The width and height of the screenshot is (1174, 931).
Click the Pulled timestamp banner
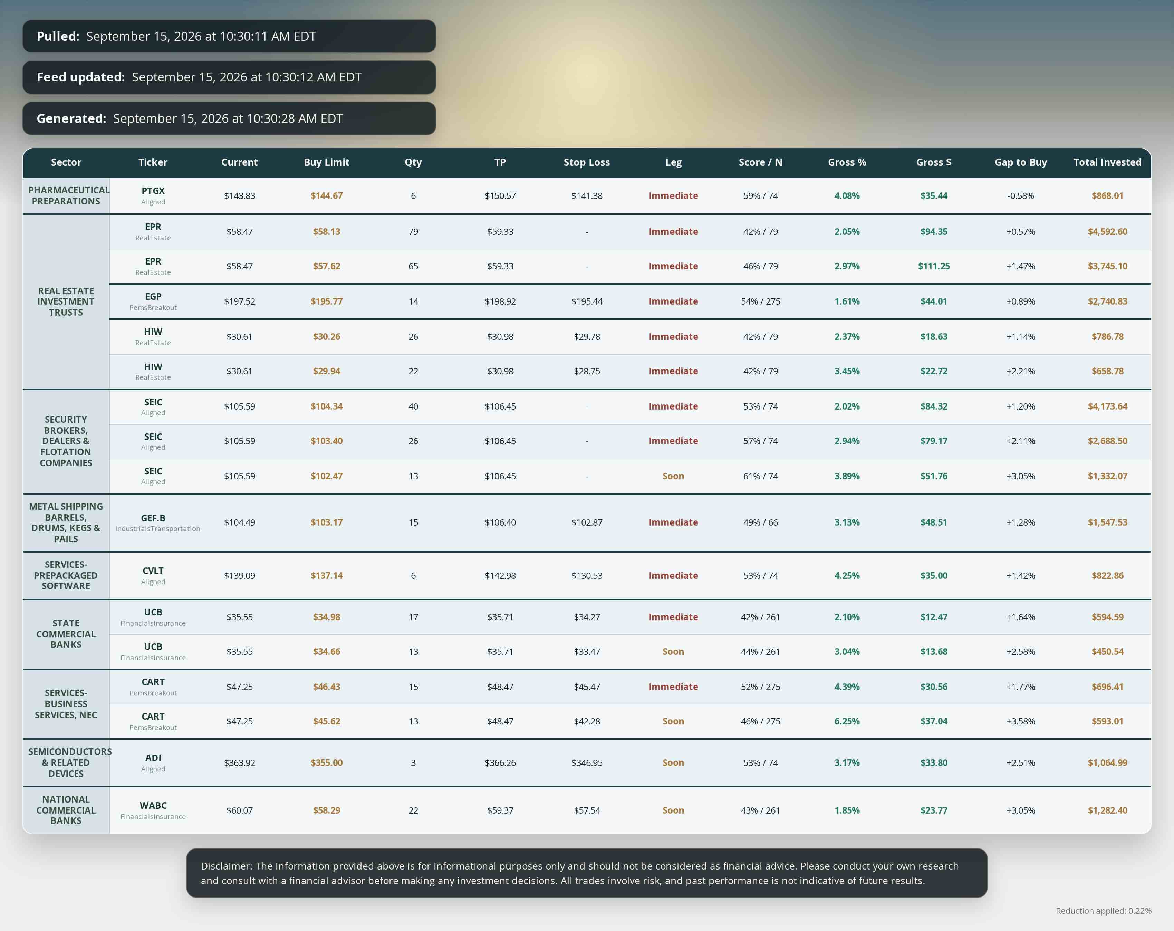tap(229, 37)
